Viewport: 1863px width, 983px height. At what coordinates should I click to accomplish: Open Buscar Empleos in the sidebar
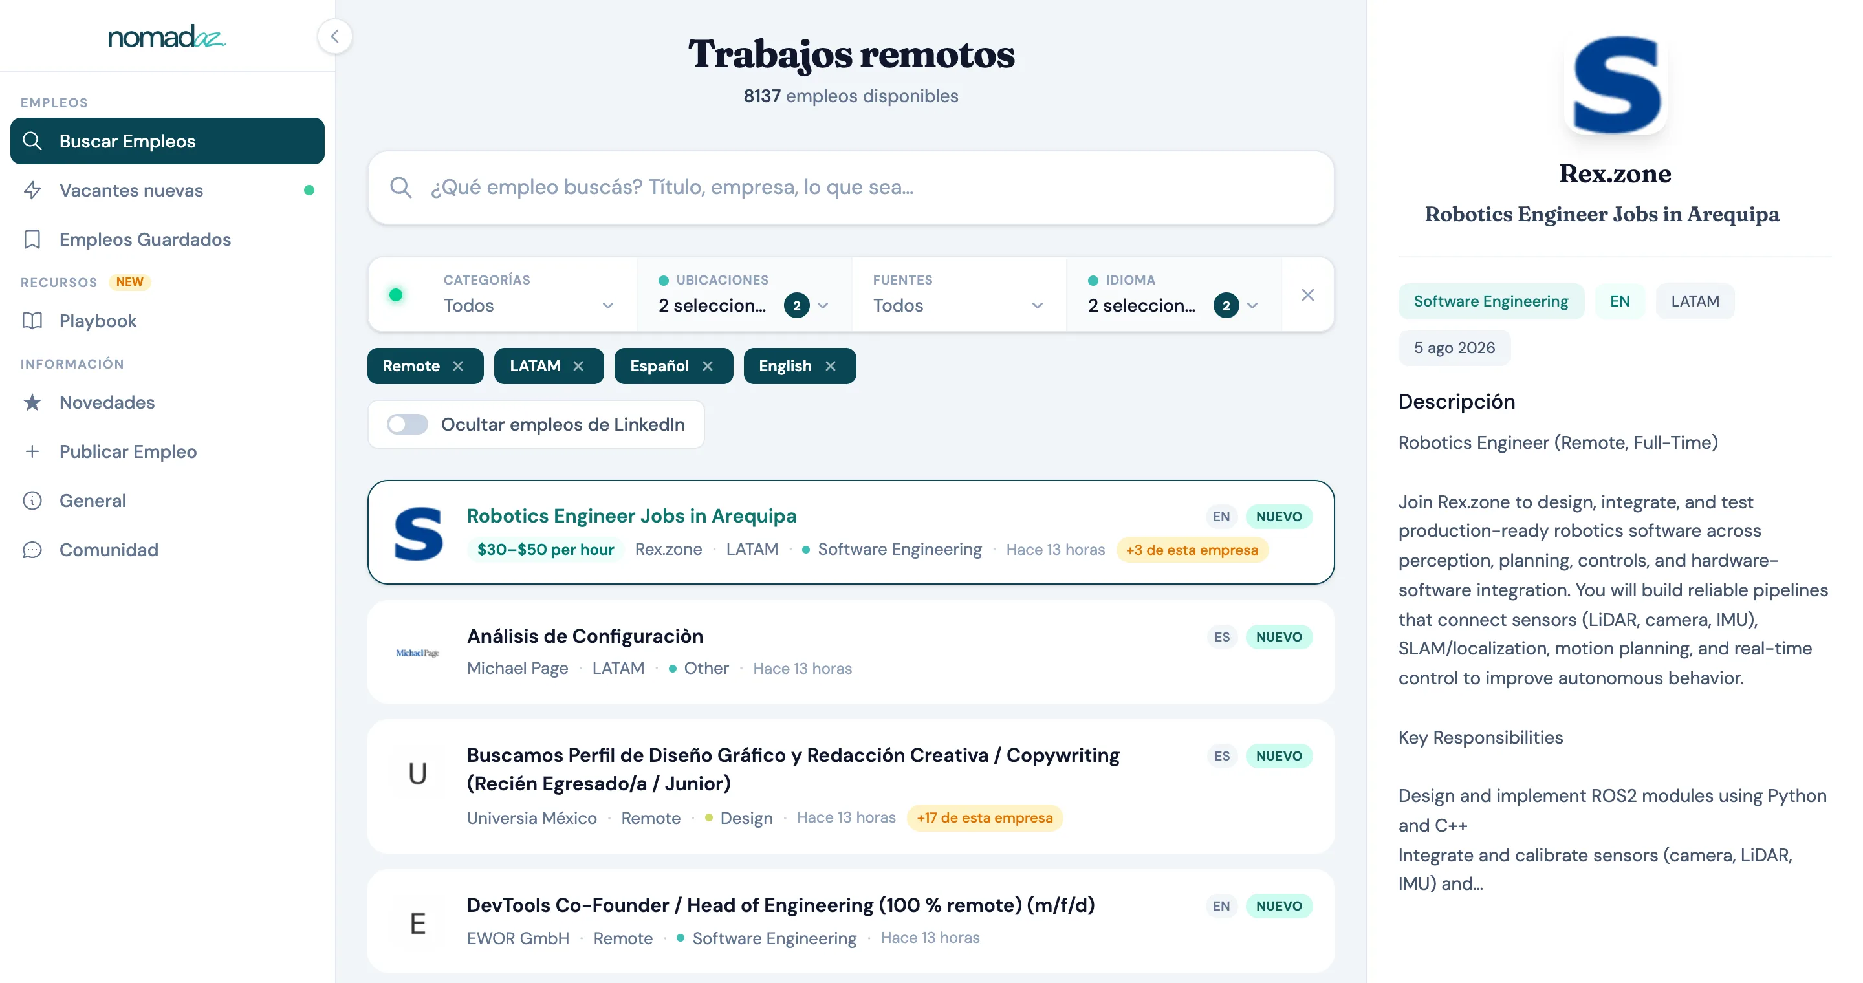pos(167,141)
